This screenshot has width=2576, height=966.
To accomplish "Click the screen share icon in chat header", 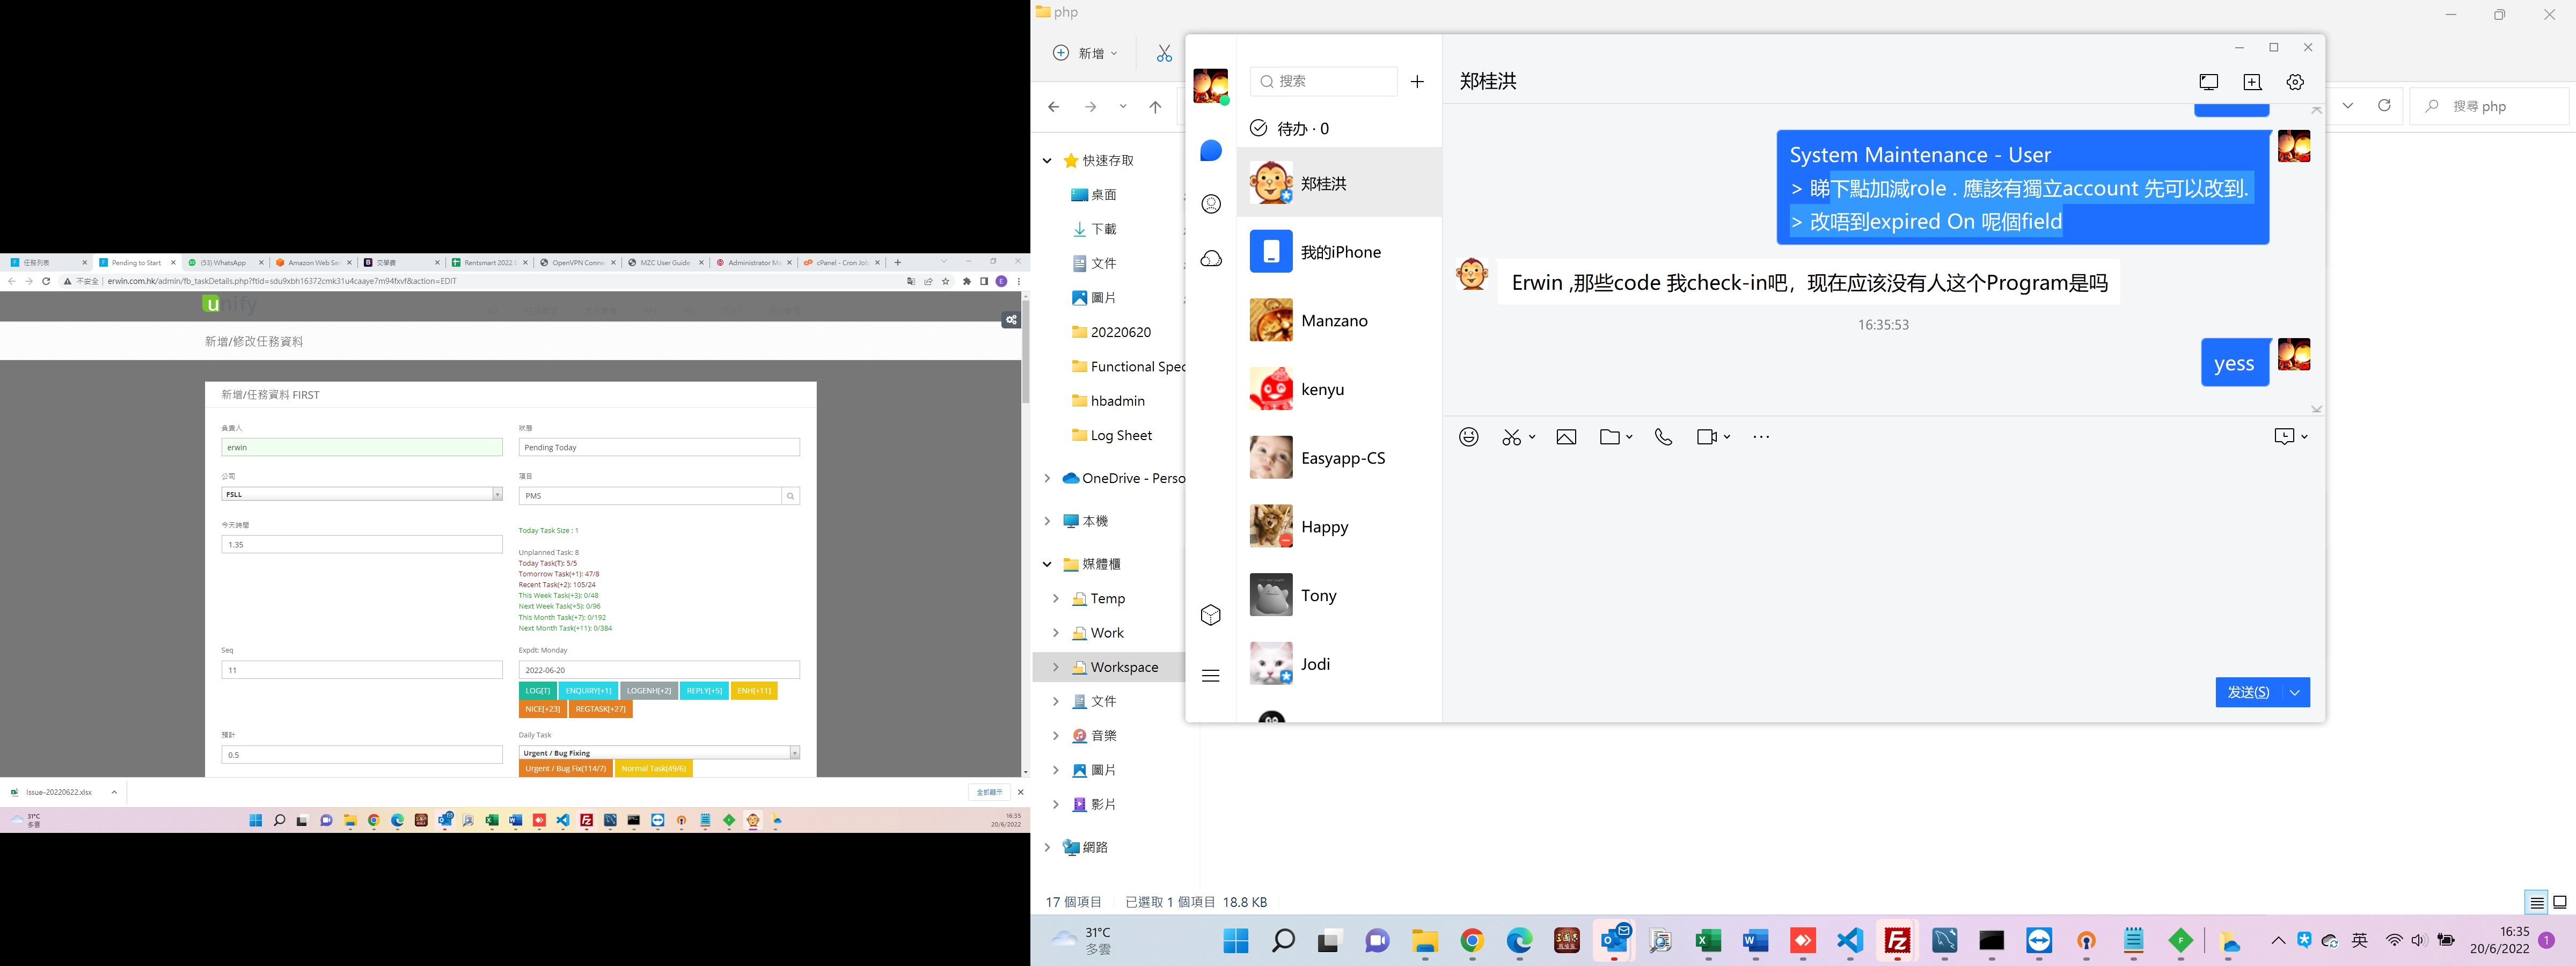I will pos(2209,82).
